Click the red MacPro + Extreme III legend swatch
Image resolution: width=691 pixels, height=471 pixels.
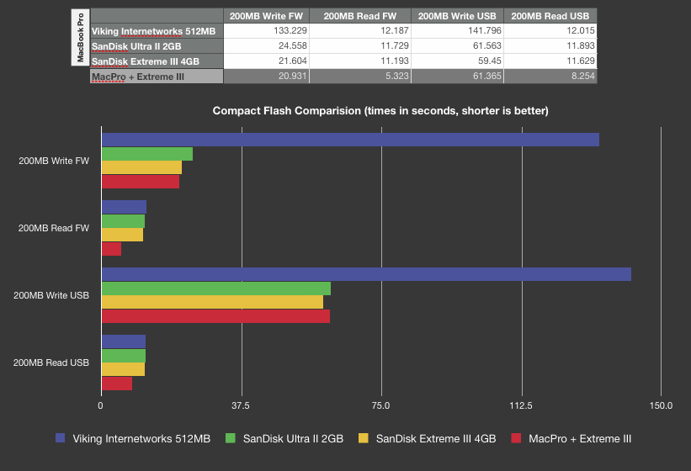click(516, 438)
